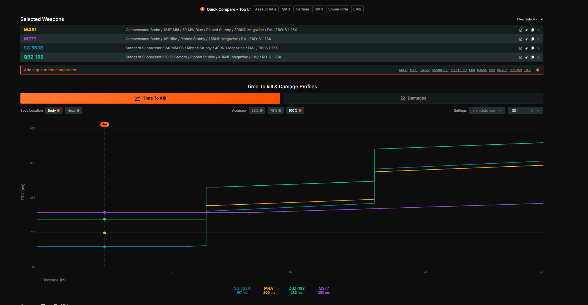Screen dimensions: 588x305
Task: Click the Sniper Rifle quick compare button
Action: click(x=338, y=9)
